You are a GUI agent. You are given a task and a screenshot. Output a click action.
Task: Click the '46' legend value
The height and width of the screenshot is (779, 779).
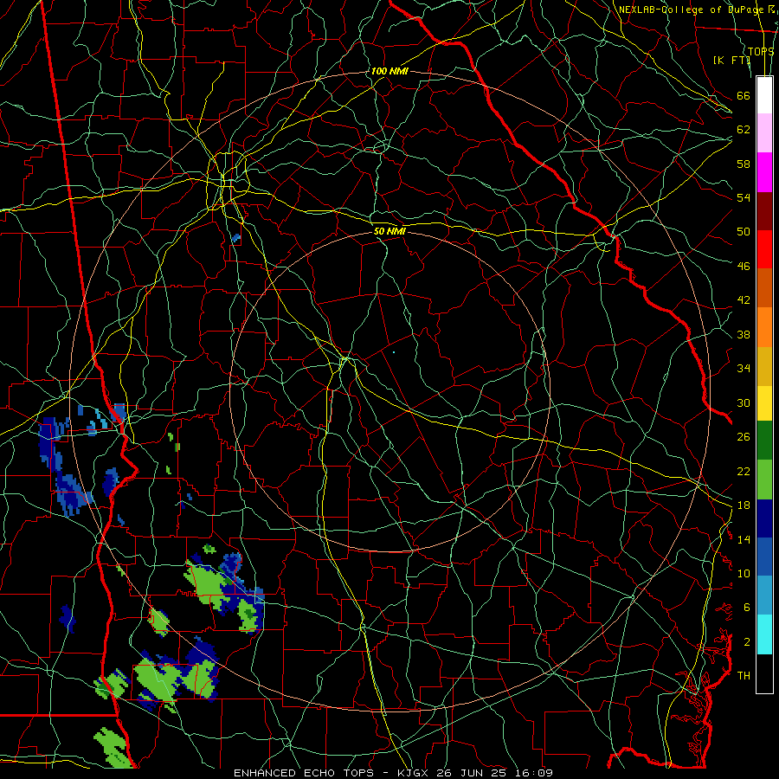click(744, 267)
